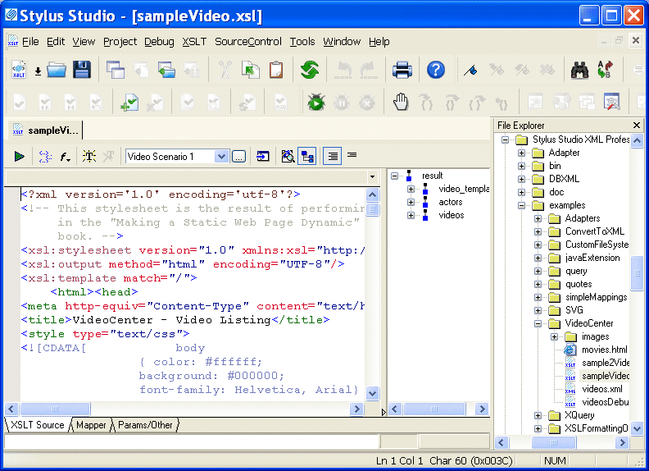Select movies.html in File Explorer
The height and width of the screenshot is (471, 649).
click(x=604, y=350)
